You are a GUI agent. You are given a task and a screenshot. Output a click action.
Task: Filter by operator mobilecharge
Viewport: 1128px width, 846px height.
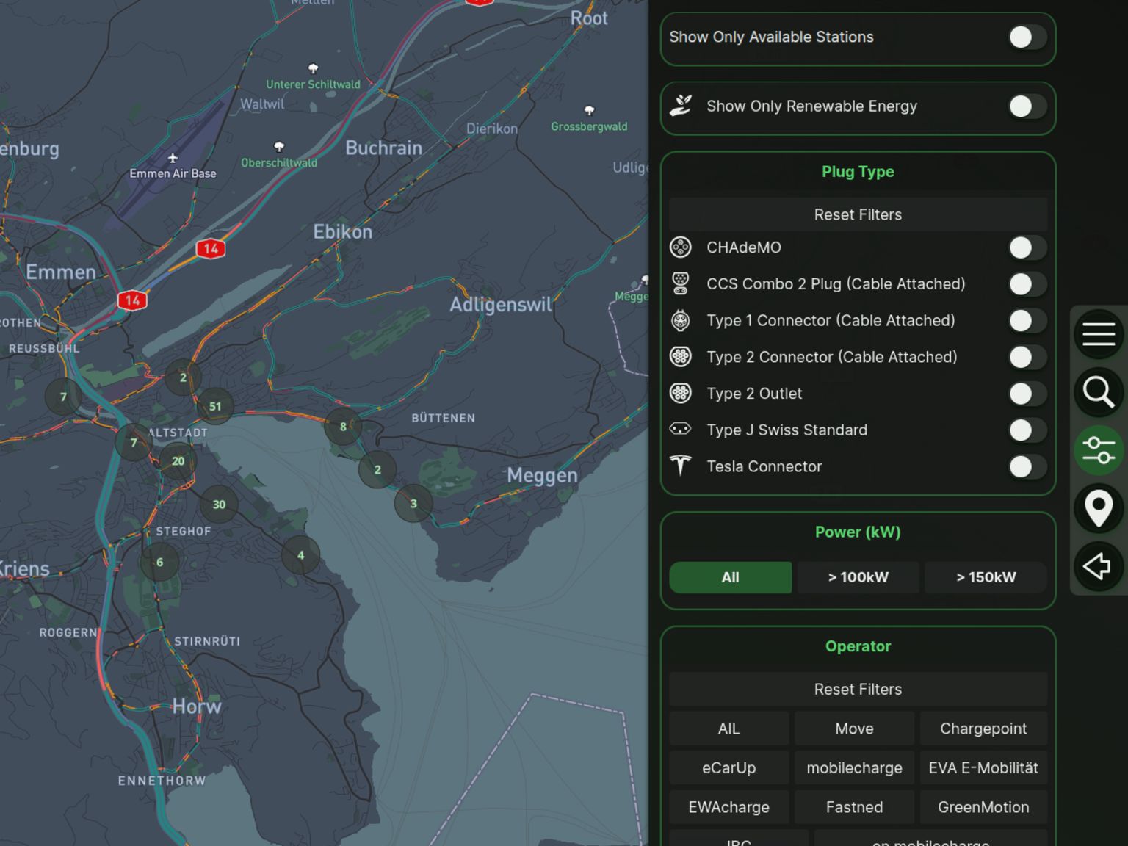(854, 767)
